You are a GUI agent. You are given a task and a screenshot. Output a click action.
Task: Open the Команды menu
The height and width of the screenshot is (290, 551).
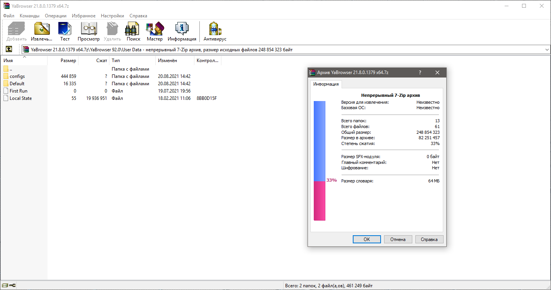[x=29, y=16]
